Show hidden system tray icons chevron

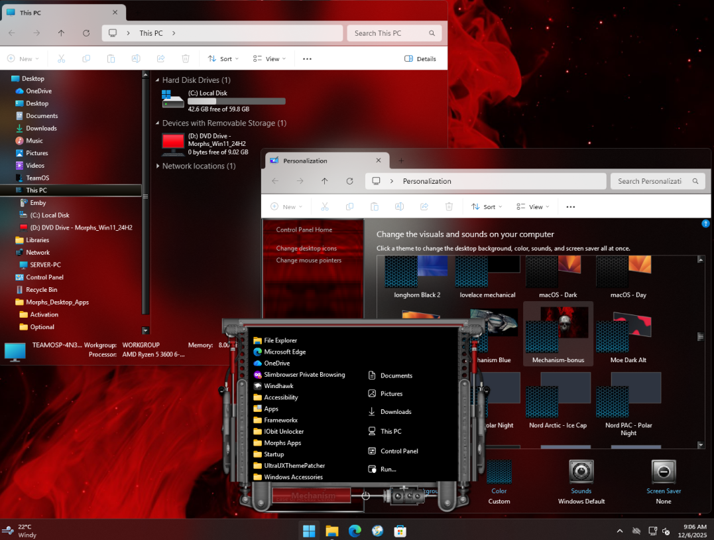coord(620,531)
